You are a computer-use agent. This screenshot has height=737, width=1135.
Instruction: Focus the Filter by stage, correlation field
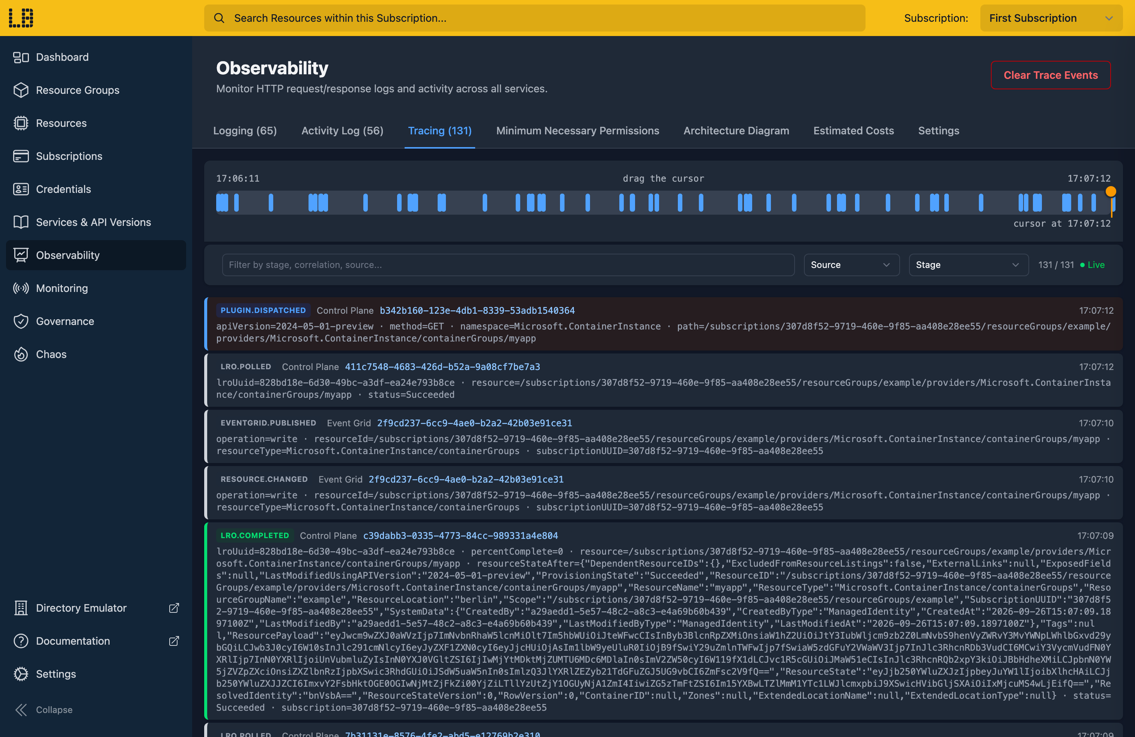(508, 265)
